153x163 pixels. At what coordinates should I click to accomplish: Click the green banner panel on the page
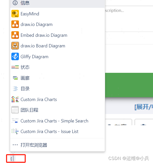[x=129, y=85]
